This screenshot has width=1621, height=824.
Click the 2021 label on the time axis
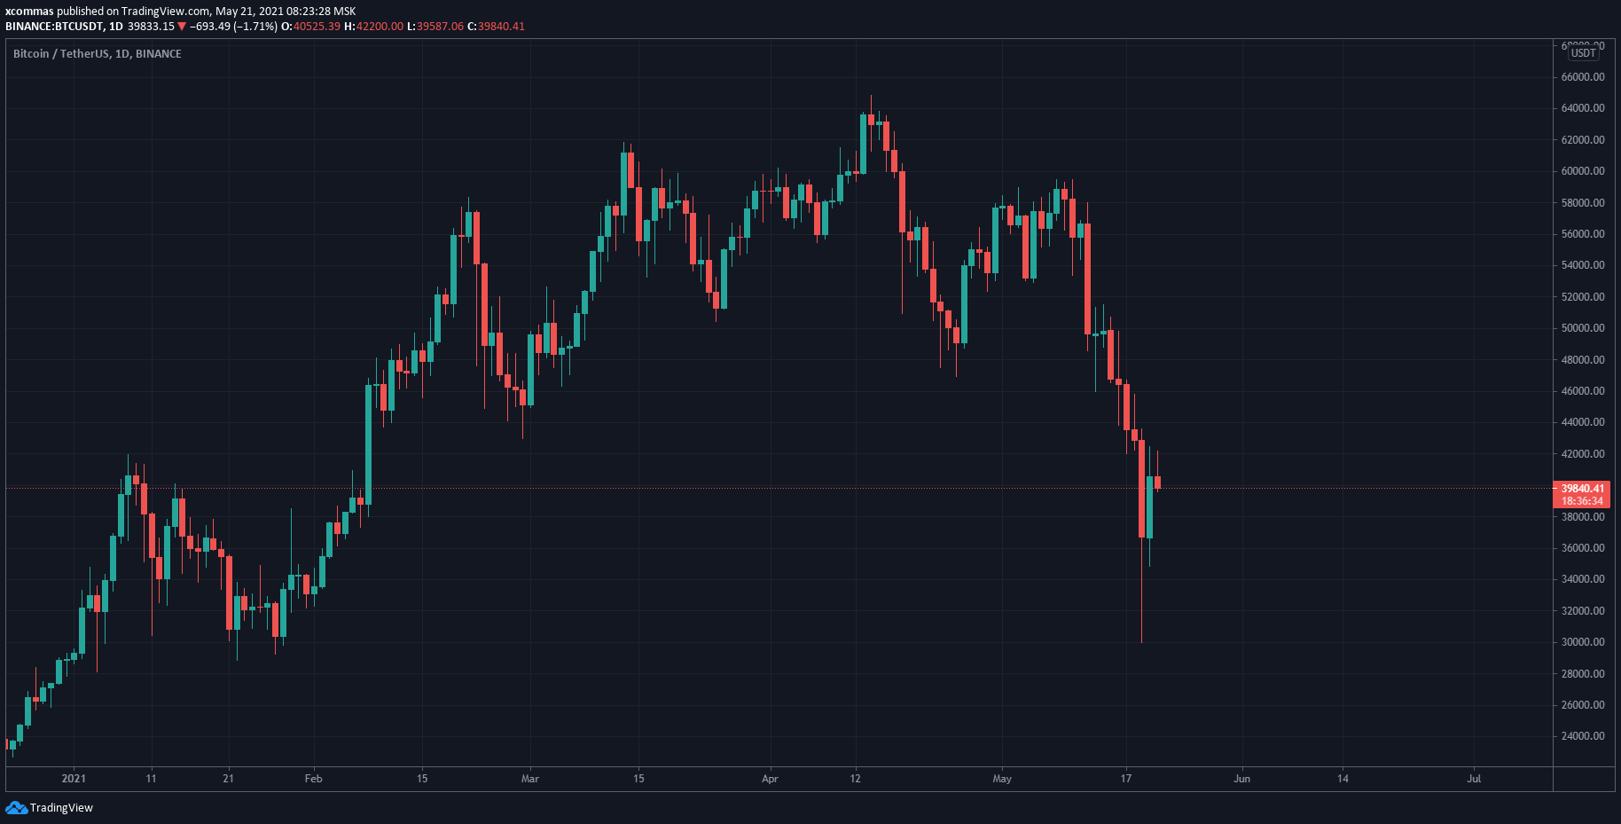coord(74,779)
